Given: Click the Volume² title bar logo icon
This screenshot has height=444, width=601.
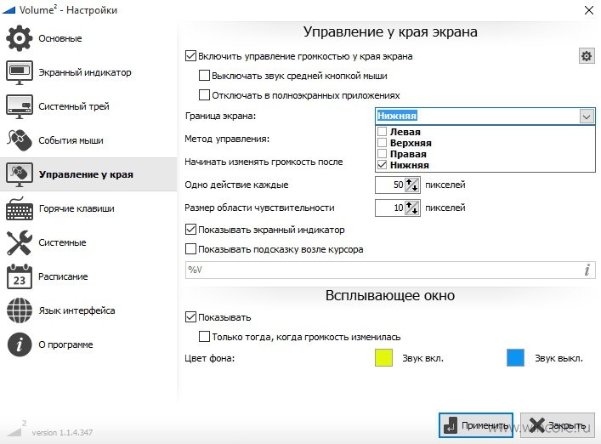Looking at the screenshot, I should point(9,10).
